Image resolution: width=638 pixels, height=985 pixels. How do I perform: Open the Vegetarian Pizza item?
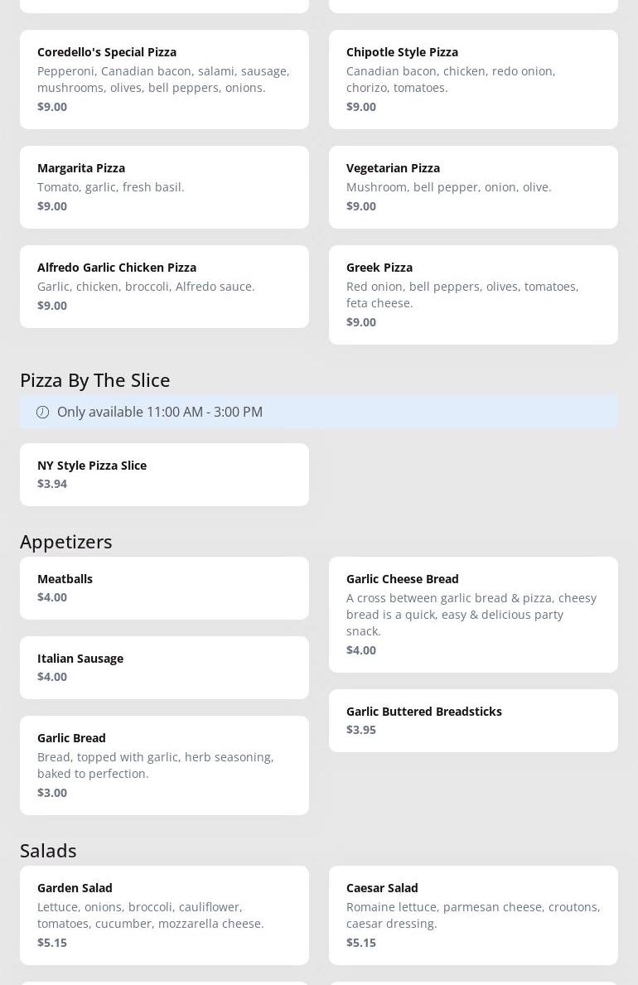(473, 187)
